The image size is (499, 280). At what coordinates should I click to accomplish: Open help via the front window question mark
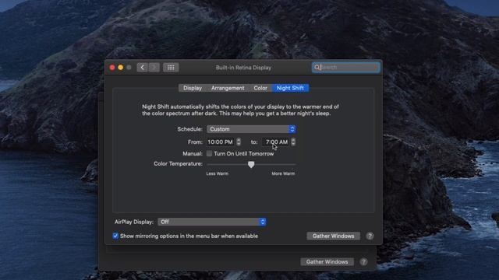tap(370, 236)
